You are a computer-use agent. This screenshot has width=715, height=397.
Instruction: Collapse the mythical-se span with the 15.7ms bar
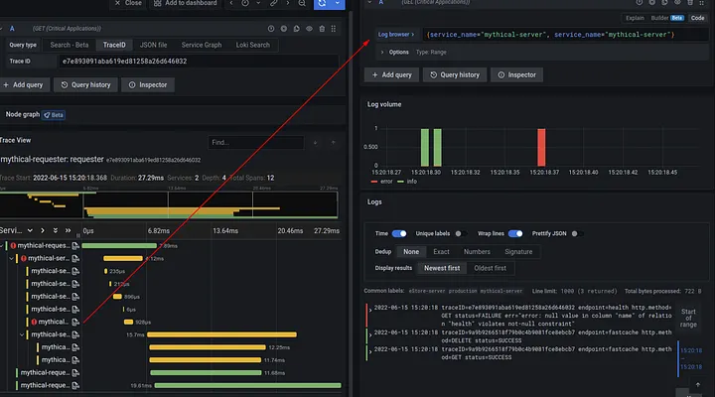[22, 334]
